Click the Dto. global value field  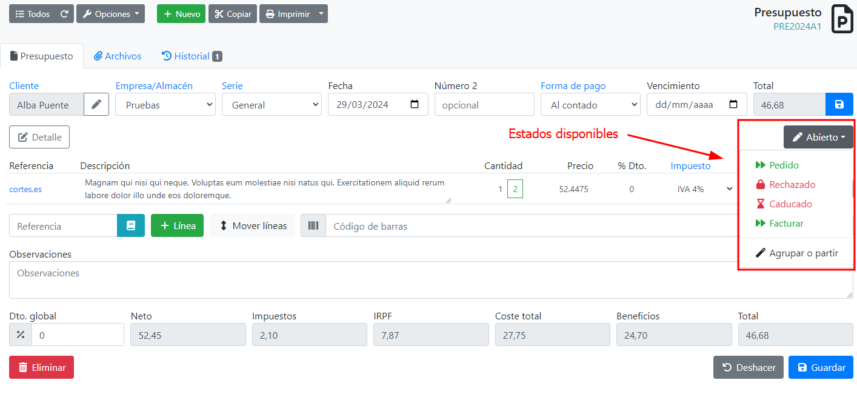point(78,335)
